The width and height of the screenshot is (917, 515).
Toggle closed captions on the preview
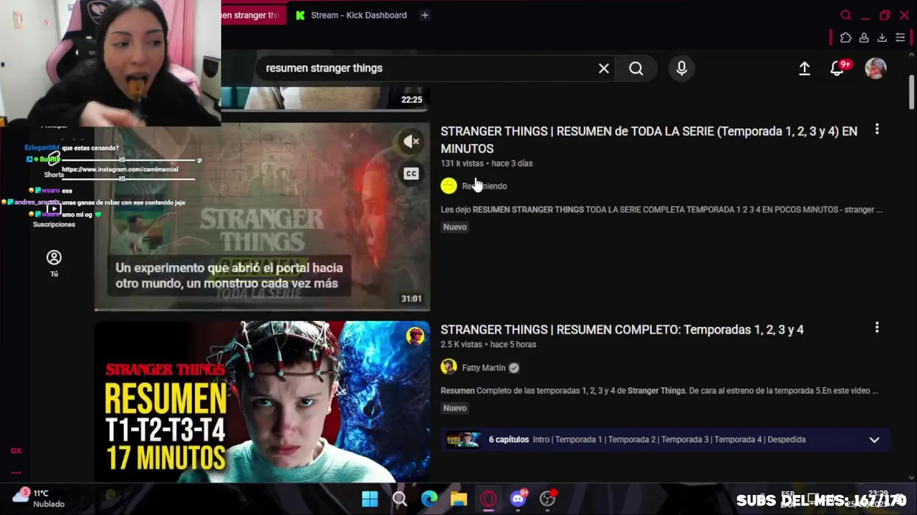[x=411, y=173]
